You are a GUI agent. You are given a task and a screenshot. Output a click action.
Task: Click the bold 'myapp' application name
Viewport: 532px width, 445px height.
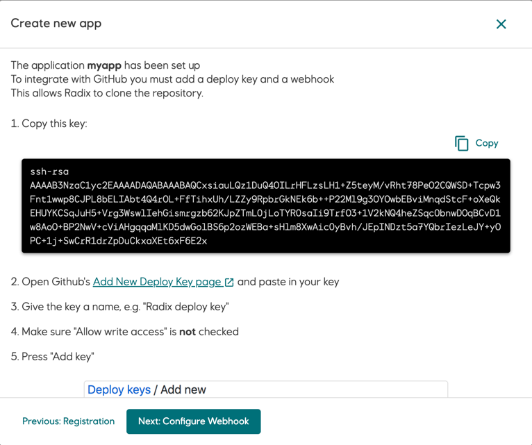tap(104, 65)
